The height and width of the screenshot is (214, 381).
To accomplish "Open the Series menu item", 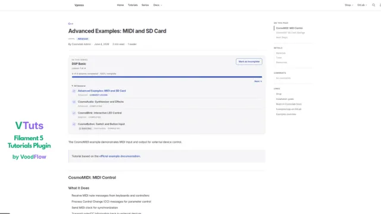I will click(x=145, y=5).
